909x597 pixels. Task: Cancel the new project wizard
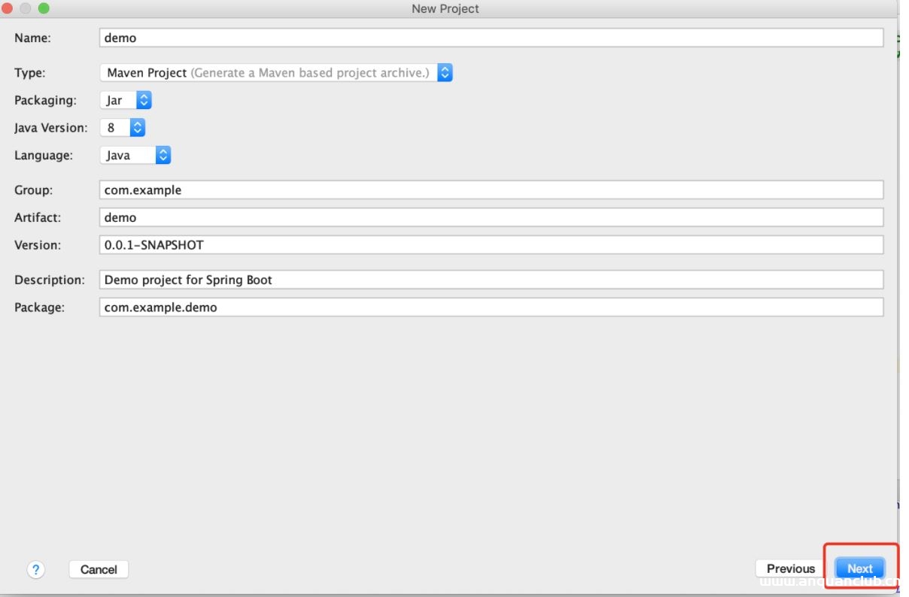click(99, 570)
